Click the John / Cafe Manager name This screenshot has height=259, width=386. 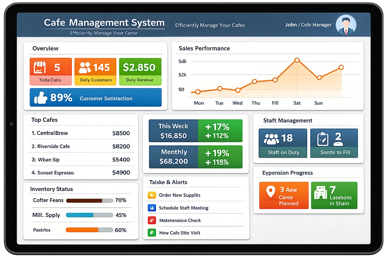pos(308,25)
